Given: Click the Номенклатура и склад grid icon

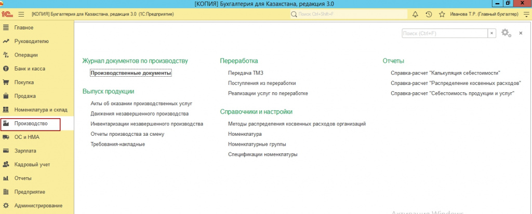Looking at the screenshot, I should click(x=6, y=110).
